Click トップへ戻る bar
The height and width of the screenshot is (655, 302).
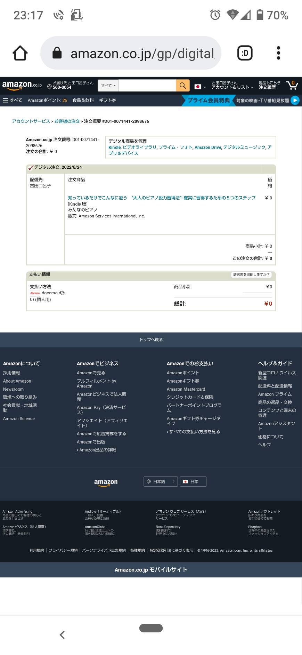pos(151,340)
